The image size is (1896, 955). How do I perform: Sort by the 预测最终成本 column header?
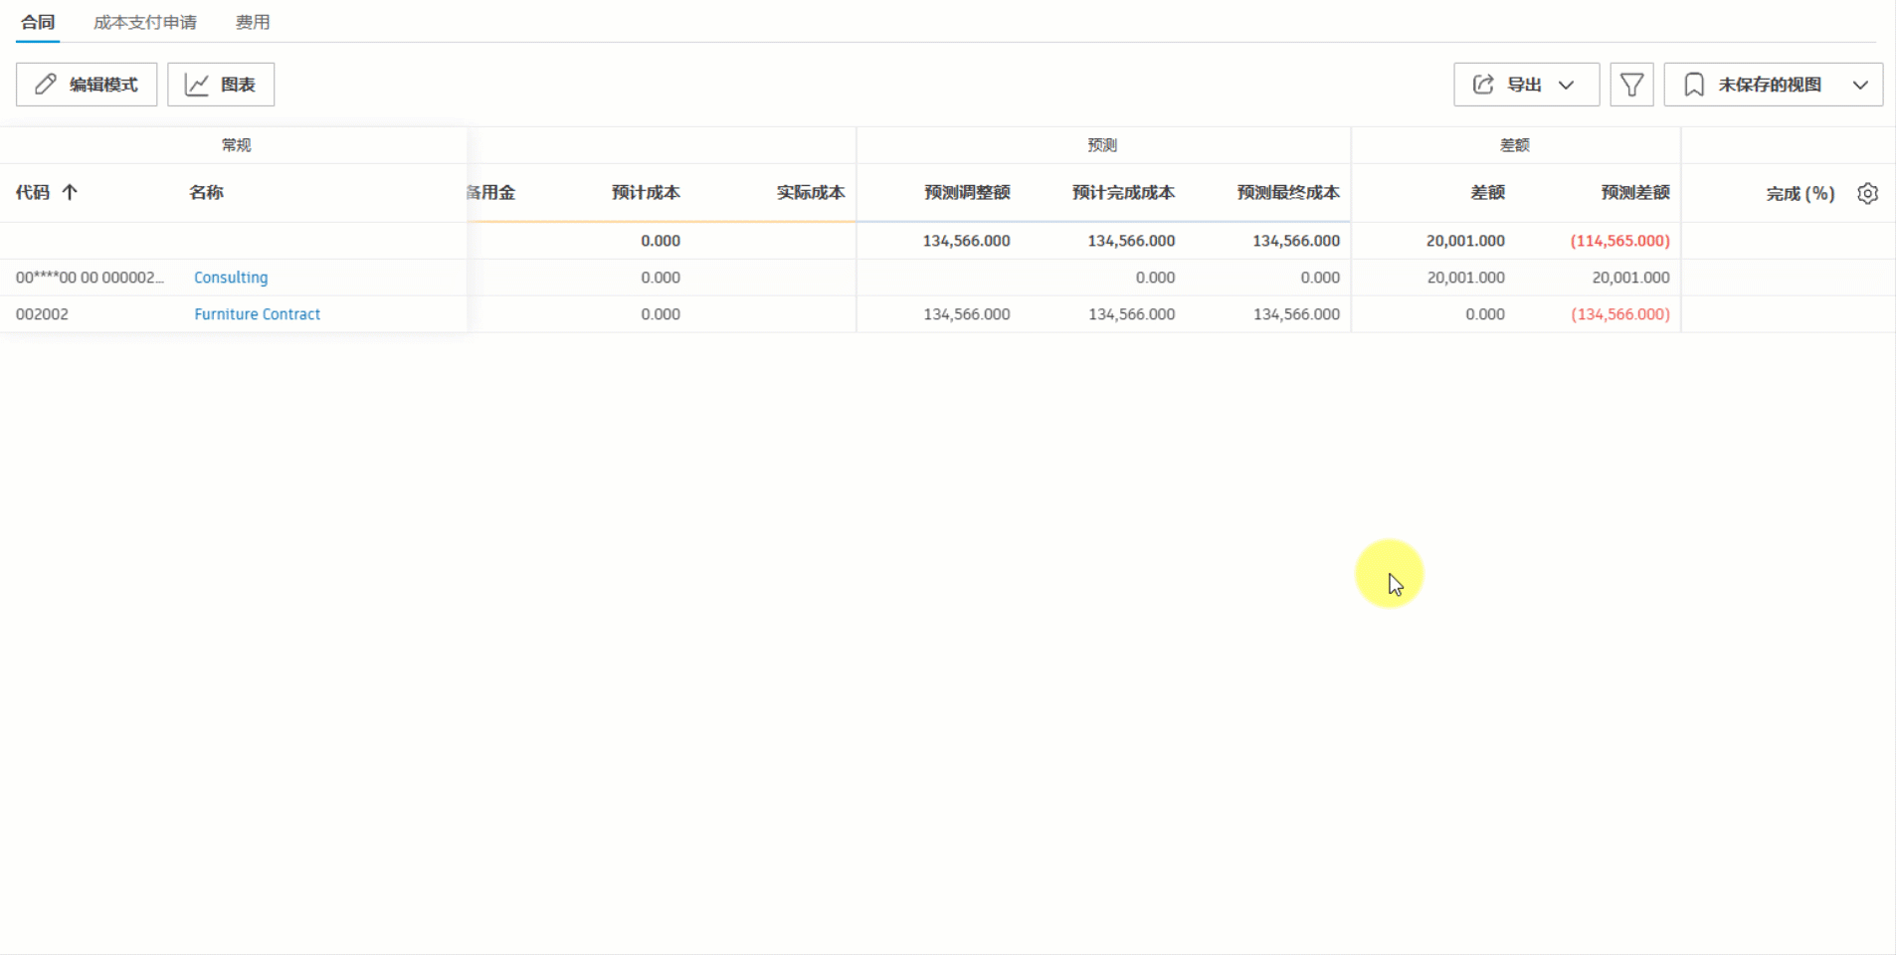[x=1288, y=193]
